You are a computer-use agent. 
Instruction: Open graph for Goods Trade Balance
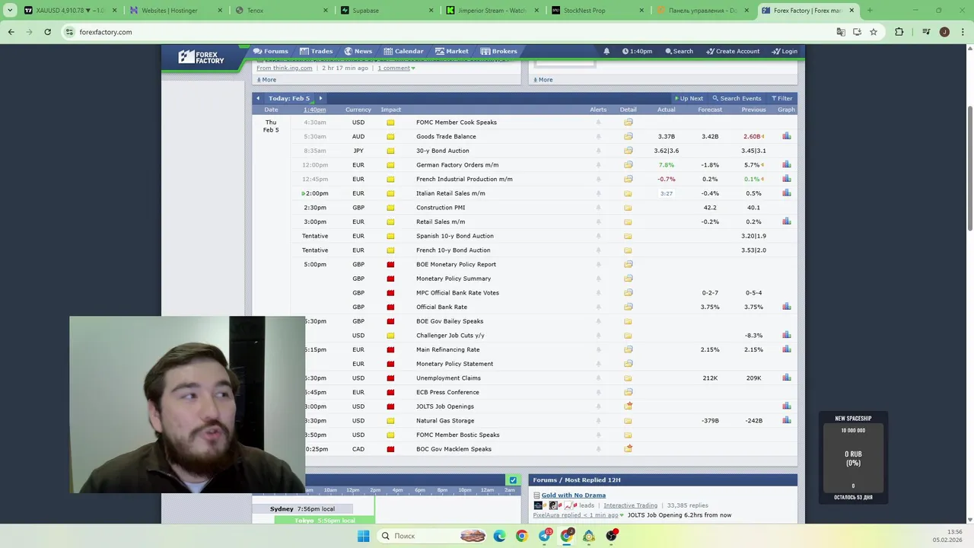pyautogui.click(x=786, y=136)
